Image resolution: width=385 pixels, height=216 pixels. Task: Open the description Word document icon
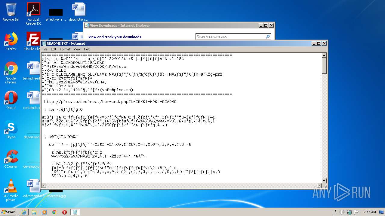tap(79, 12)
